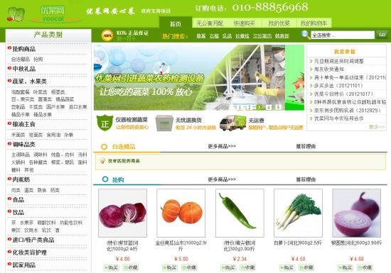This screenshot has width=391, height=273.
Task: Click red arrow bullet beside 抢购商品
Action: tap(9, 48)
